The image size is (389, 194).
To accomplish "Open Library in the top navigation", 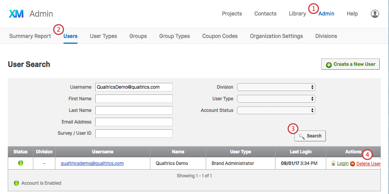I will click(297, 14).
